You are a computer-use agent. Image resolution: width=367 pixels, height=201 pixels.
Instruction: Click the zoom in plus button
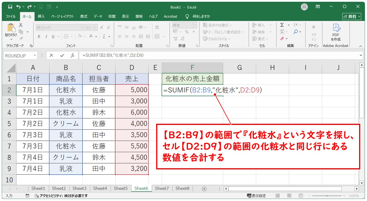click(x=343, y=196)
